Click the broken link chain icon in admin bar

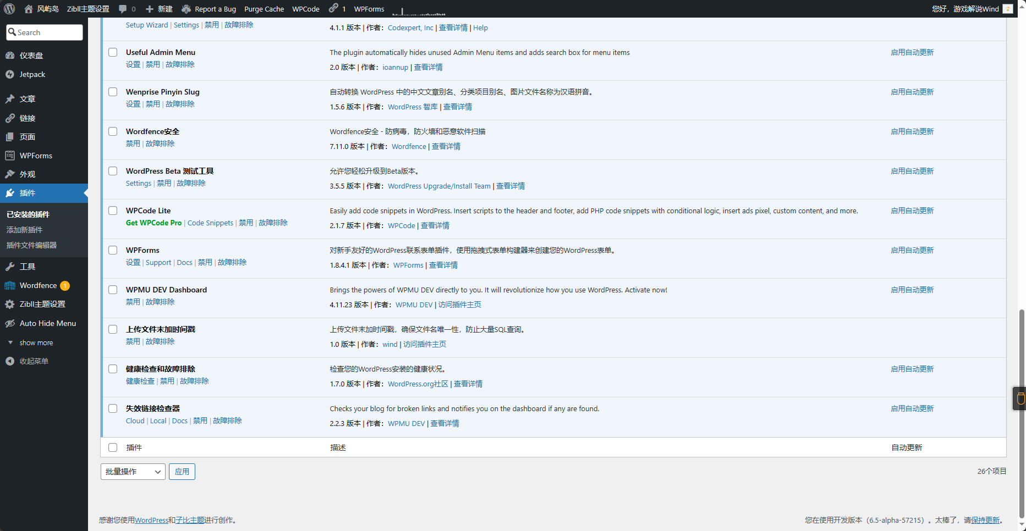coord(333,8)
